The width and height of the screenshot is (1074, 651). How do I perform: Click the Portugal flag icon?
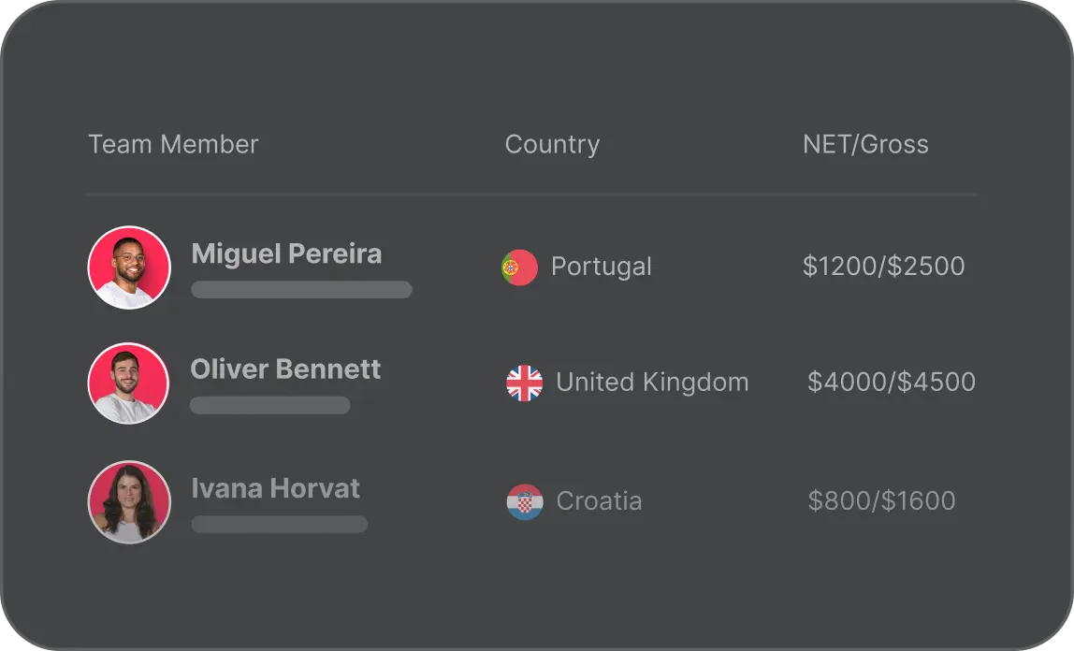pos(519,268)
